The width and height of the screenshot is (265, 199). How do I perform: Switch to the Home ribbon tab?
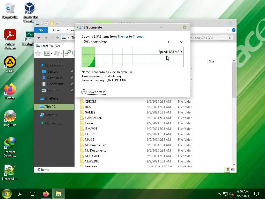(x=56, y=30)
